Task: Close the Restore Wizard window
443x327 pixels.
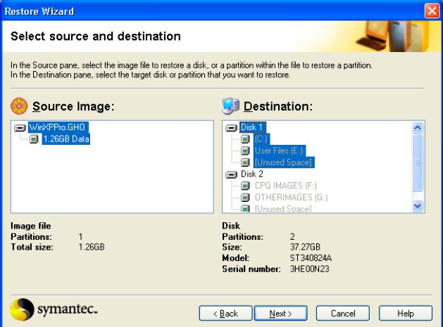Action: click(432, 11)
